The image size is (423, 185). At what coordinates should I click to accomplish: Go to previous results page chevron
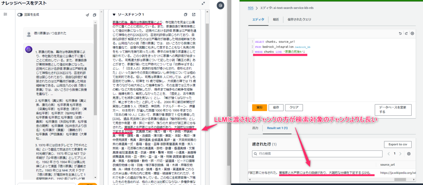click(388, 154)
